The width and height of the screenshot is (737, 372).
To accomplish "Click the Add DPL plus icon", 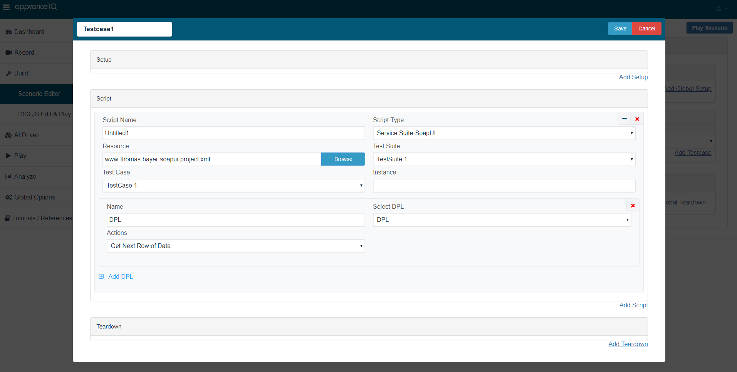I will (101, 276).
